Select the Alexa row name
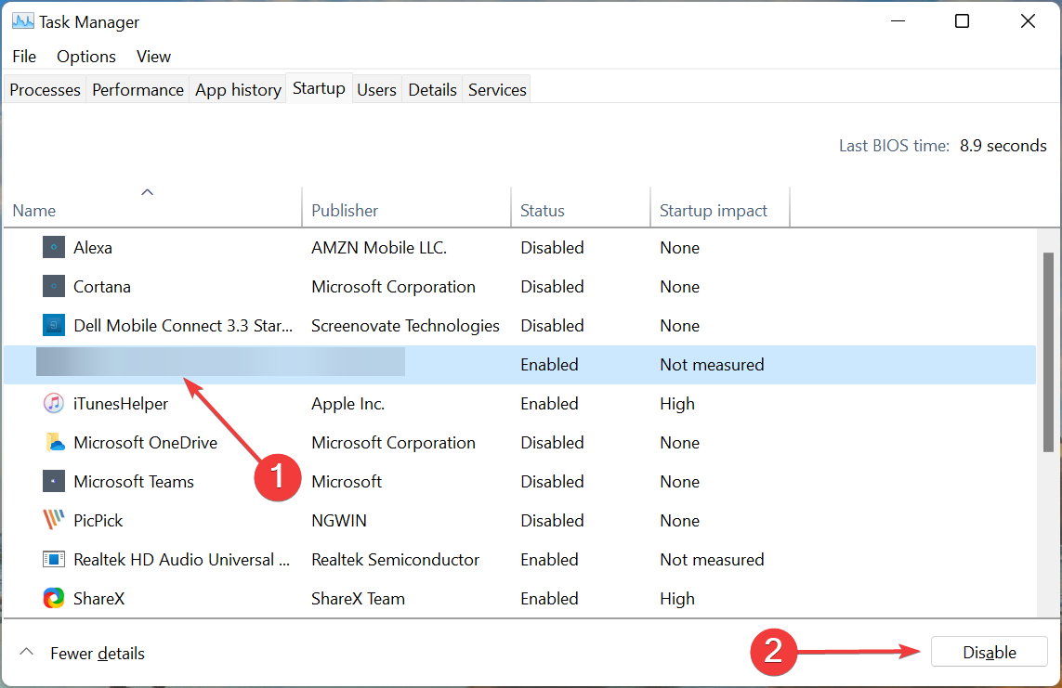1062x688 pixels. (93, 248)
